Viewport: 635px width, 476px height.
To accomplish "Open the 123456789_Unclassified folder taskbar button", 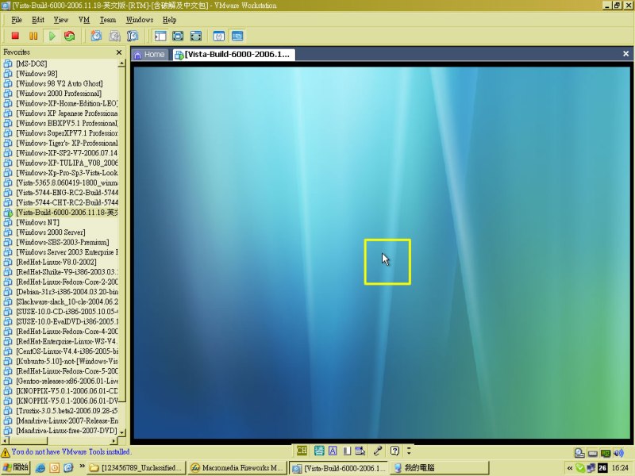I will 137,468.
